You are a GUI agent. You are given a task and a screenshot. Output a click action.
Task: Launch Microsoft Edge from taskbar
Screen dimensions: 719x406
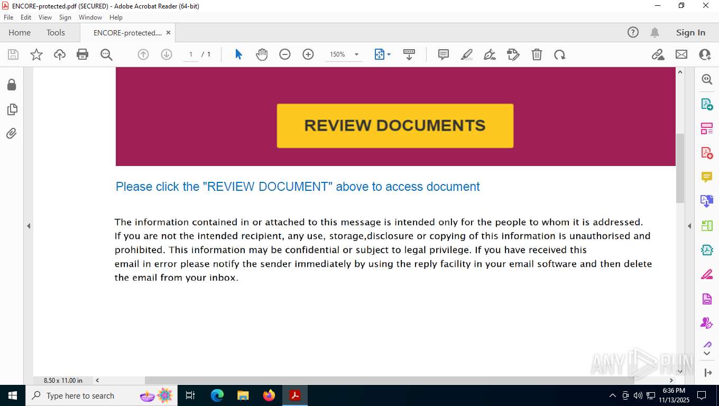click(217, 395)
